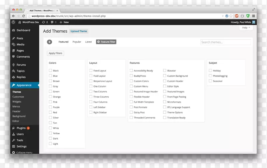
Task: Toggle the Feature Filter button
Action: click(x=106, y=42)
